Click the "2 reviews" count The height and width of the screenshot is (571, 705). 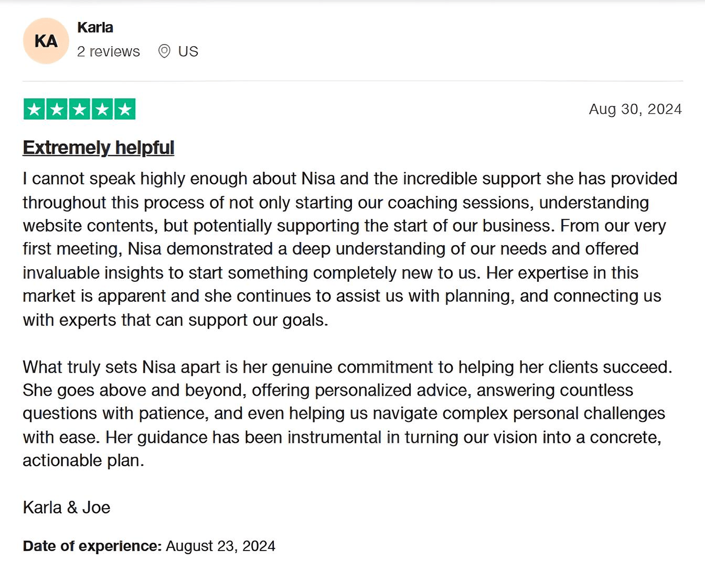point(108,51)
